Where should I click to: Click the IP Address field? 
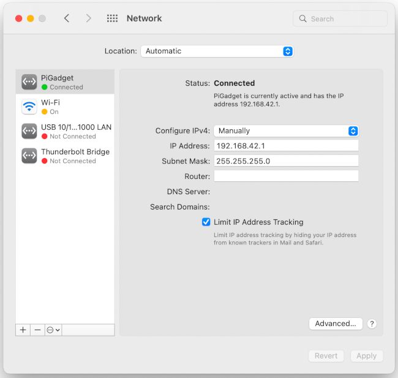tap(285, 146)
